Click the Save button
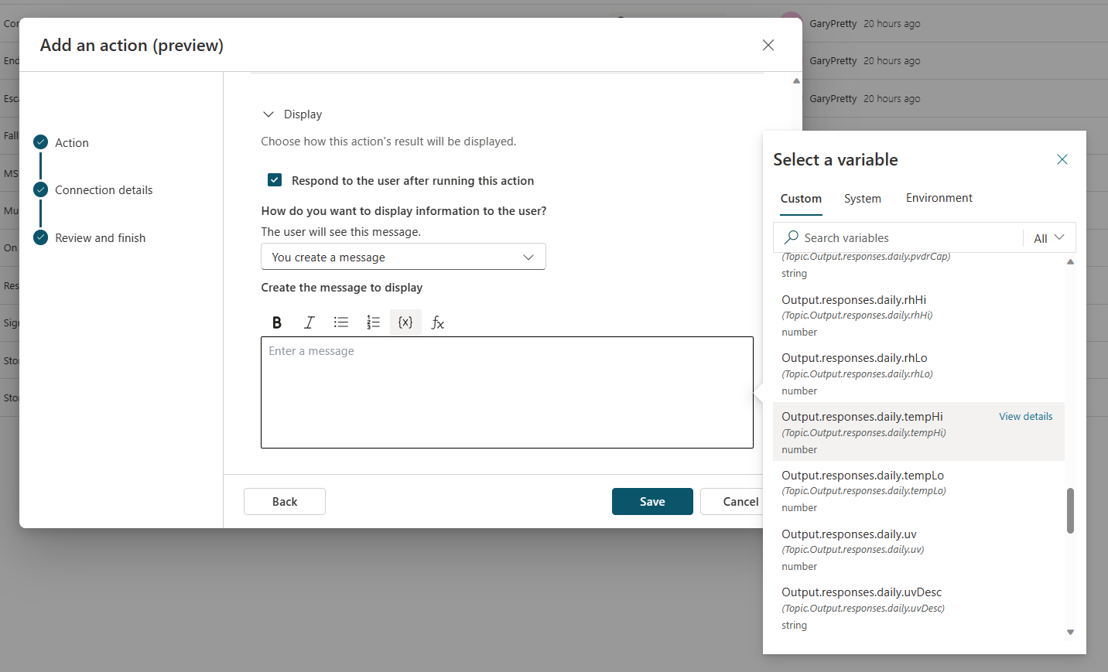Image resolution: width=1108 pixels, height=672 pixels. point(652,501)
